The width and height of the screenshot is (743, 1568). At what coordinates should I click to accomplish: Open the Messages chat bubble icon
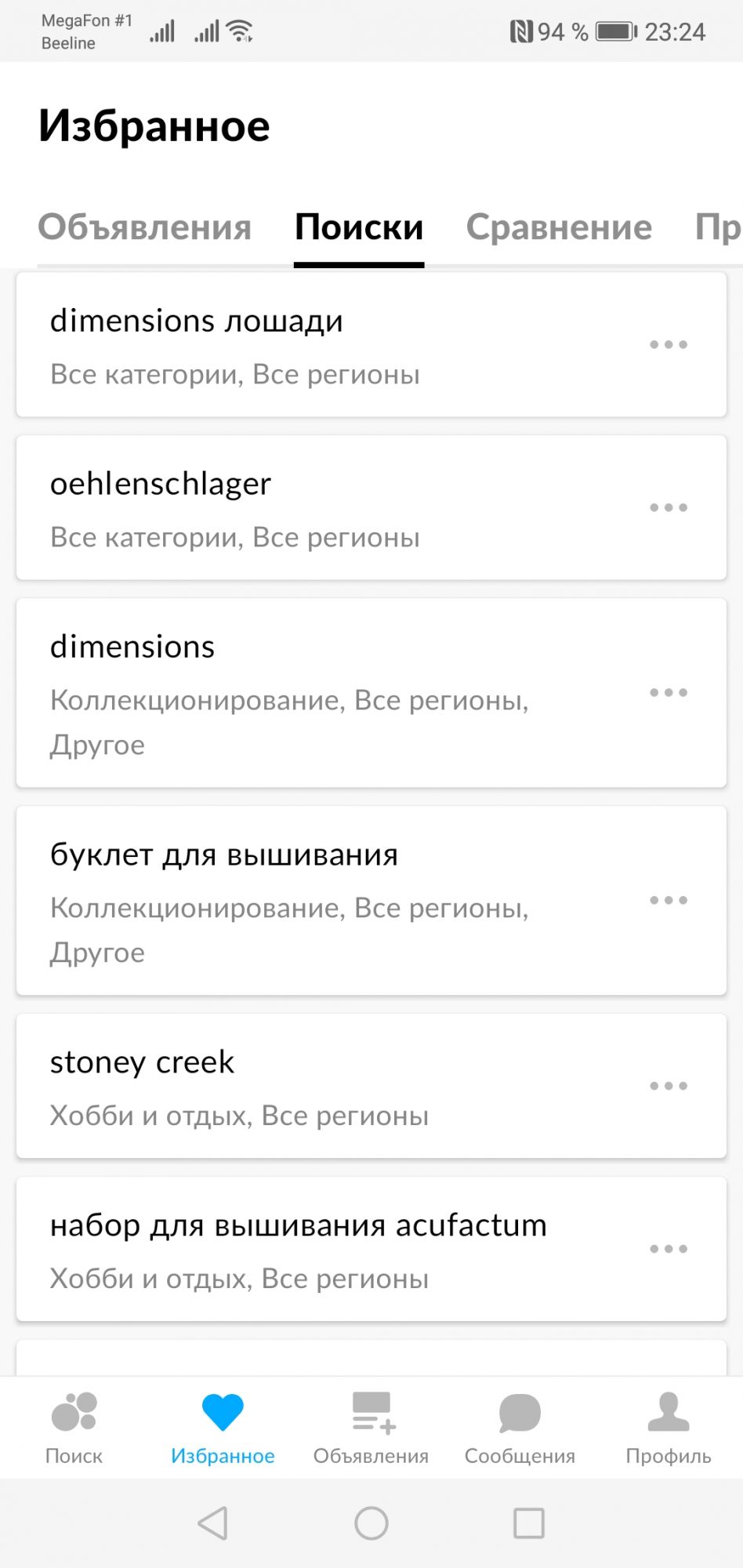520,1413
